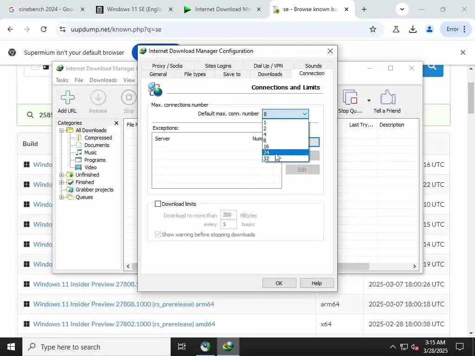This screenshot has height=356, width=475.
Task: Select 24 in connection number dropdown list
Action: [x=285, y=152]
